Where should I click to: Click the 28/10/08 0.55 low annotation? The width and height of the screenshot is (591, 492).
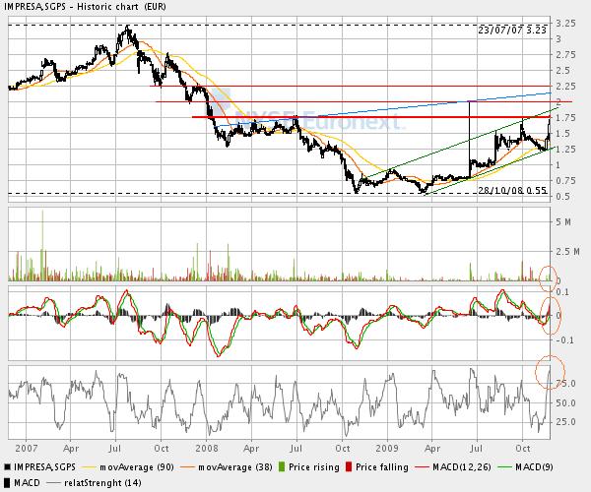pyautogui.click(x=512, y=190)
